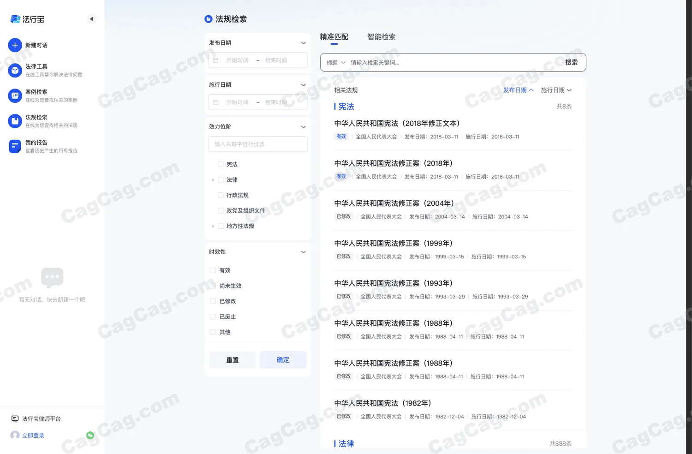Click the 新建对话 plus icon
This screenshot has height=454, width=692.
pyautogui.click(x=15, y=45)
